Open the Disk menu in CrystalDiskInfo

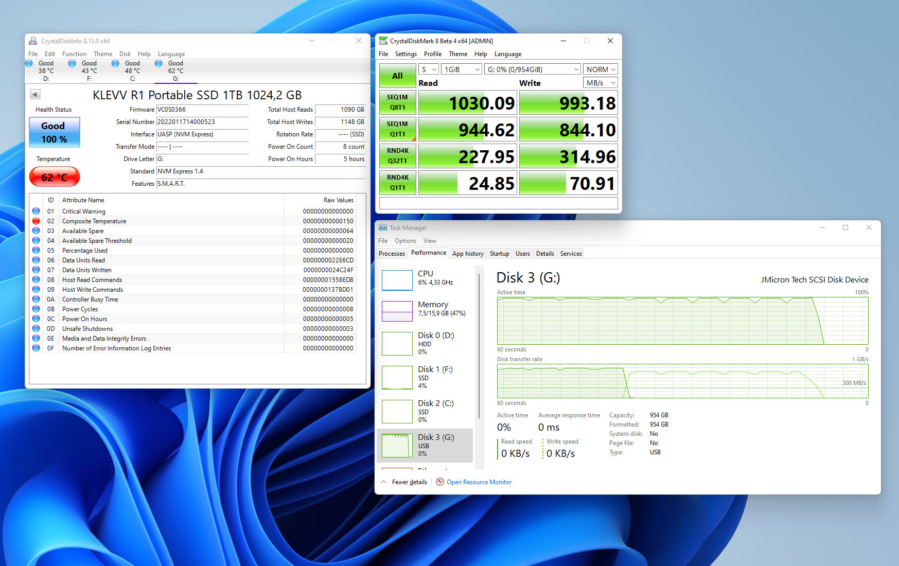tap(125, 54)
